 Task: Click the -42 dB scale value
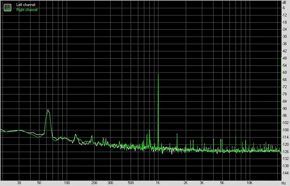point(284,51)
